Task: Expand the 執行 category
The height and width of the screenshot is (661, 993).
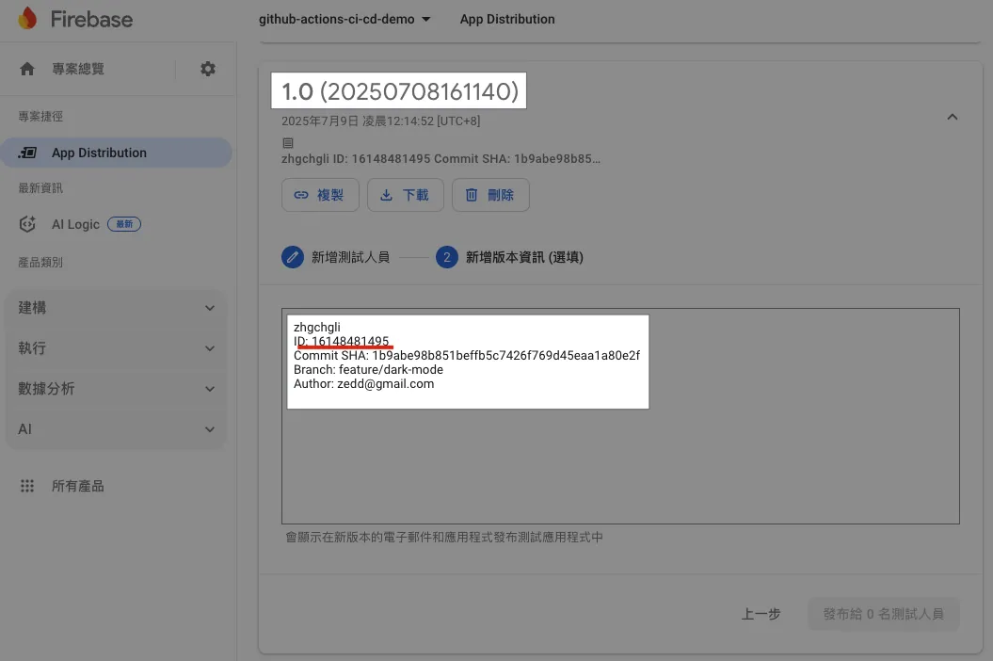Action: coord(117,348)
